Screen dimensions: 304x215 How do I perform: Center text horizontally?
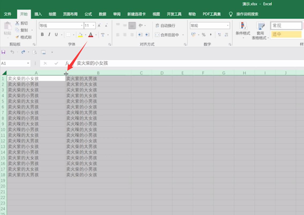[x=125, y=35]
